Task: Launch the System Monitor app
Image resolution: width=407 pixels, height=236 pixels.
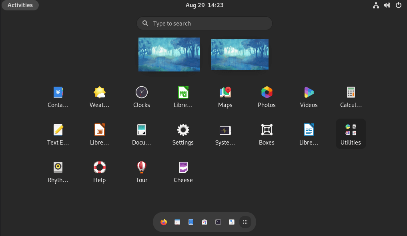Action: pos(225,134)
